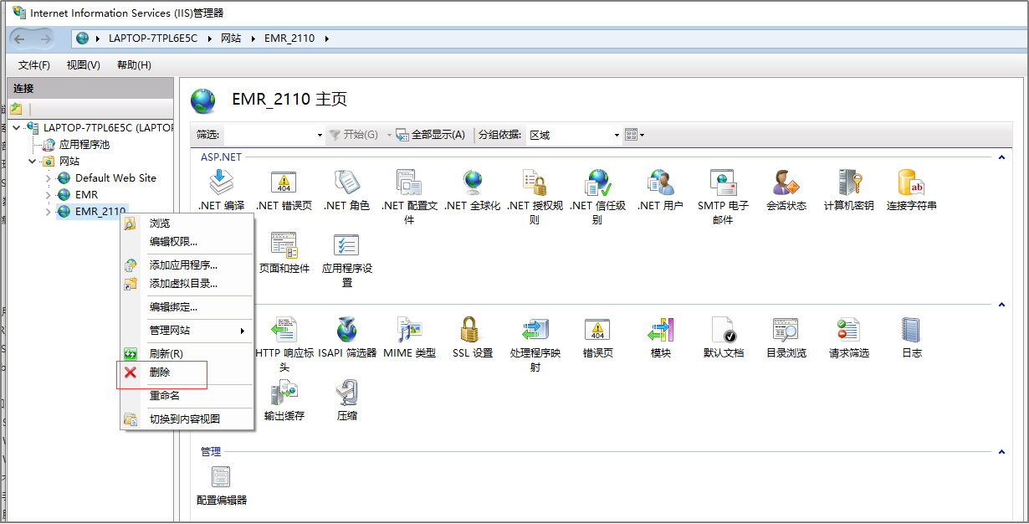Open the 错误页 icon in IIS section
This screenshot has width=1029, height=524.
pyautogui.click(x=597, y=329)
